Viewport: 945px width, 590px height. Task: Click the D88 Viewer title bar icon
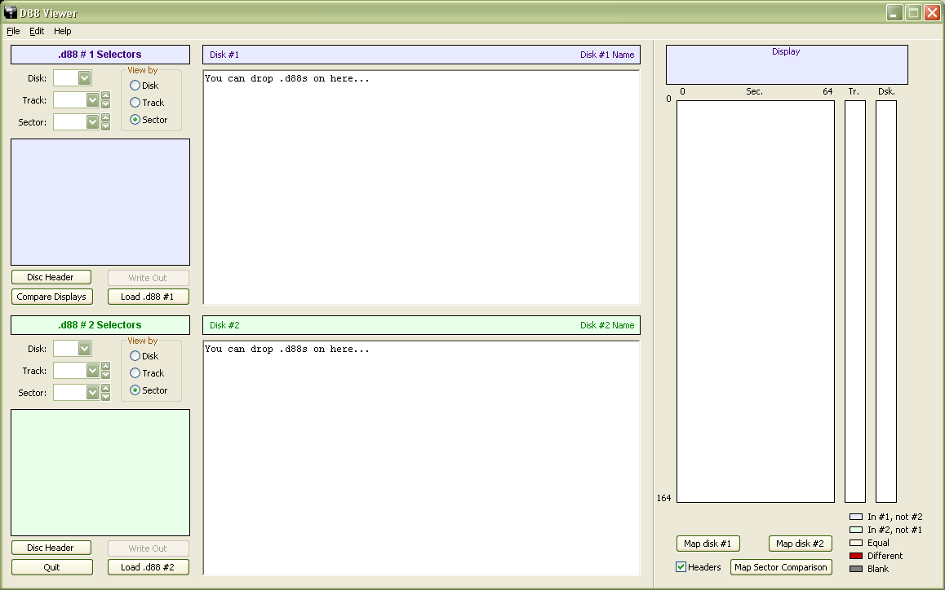(x=11, y=12)
